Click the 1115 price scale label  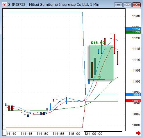coord(136,49)
